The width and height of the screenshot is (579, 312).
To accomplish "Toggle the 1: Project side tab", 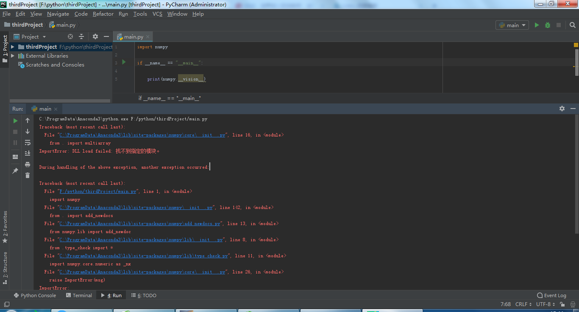I will click(5, 49).
